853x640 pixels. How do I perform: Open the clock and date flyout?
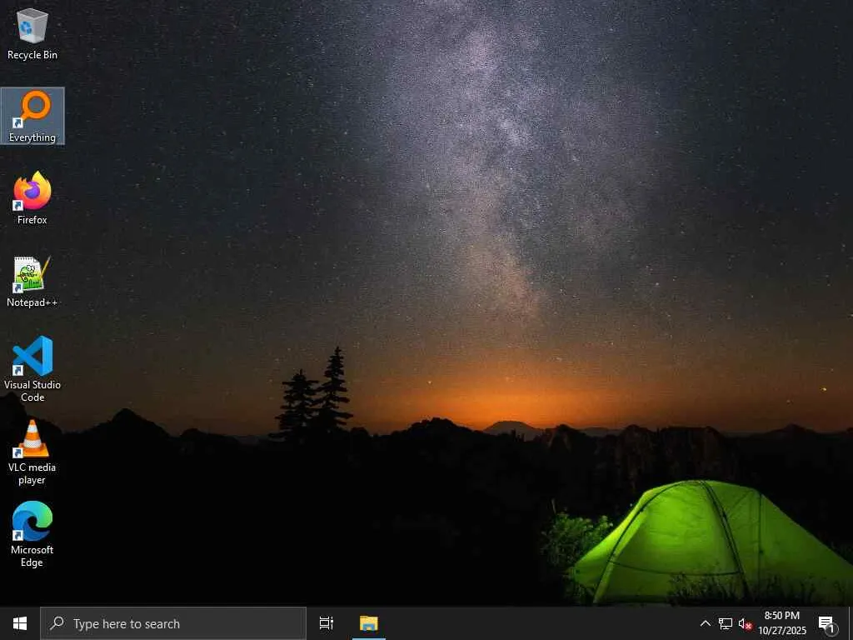[782, 623]
